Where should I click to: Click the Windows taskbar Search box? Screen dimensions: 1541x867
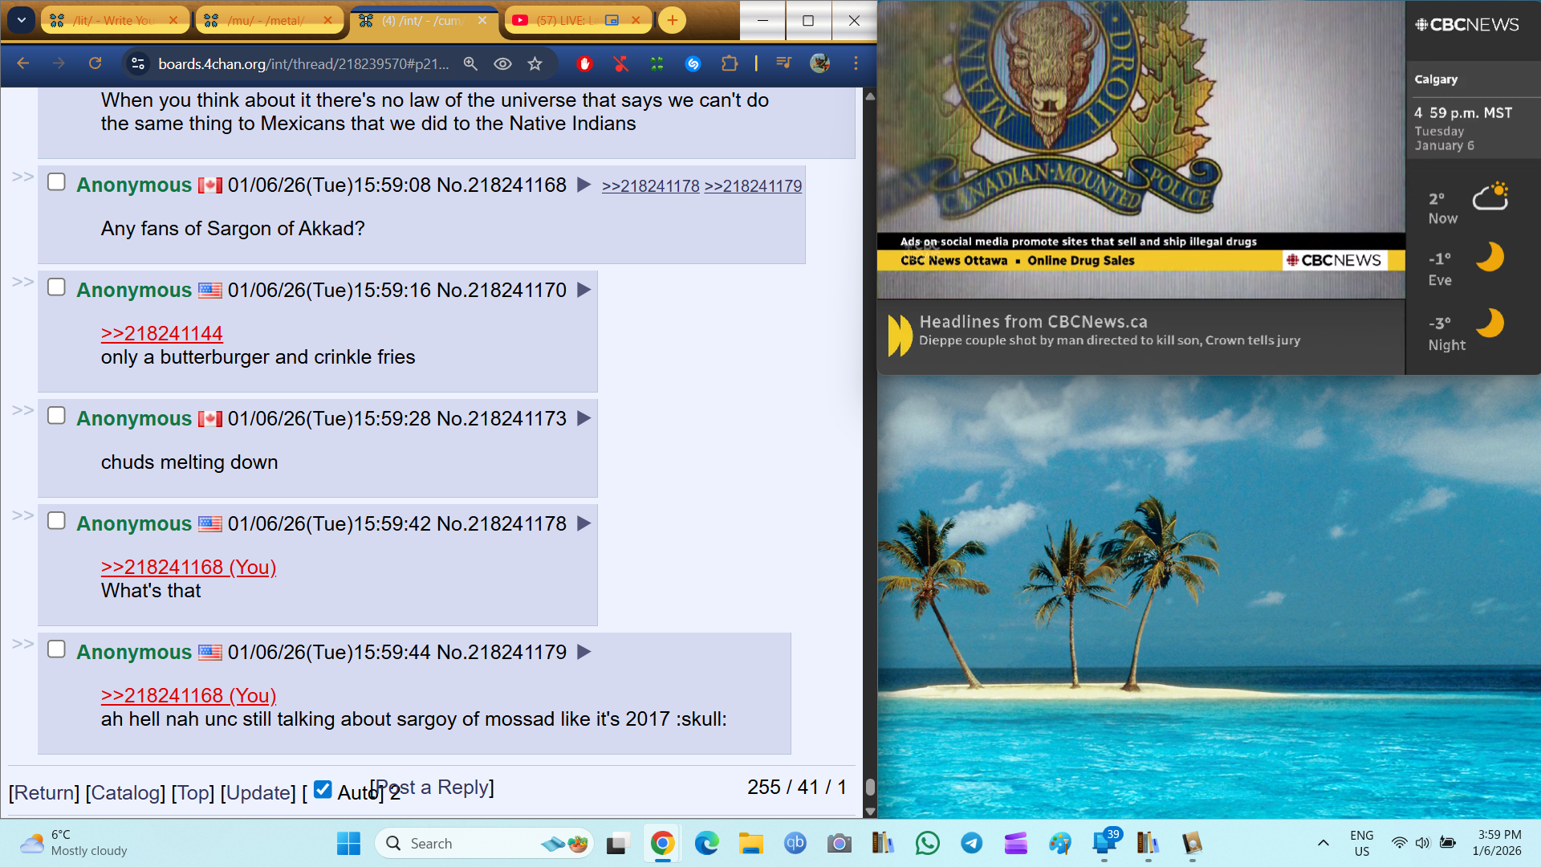pyautogui.click(x=466, y=843)
